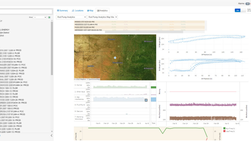The height and width of the screenshot is (141, 251).
Task: Click the search field above the well tree
Action: click(26, 11)
